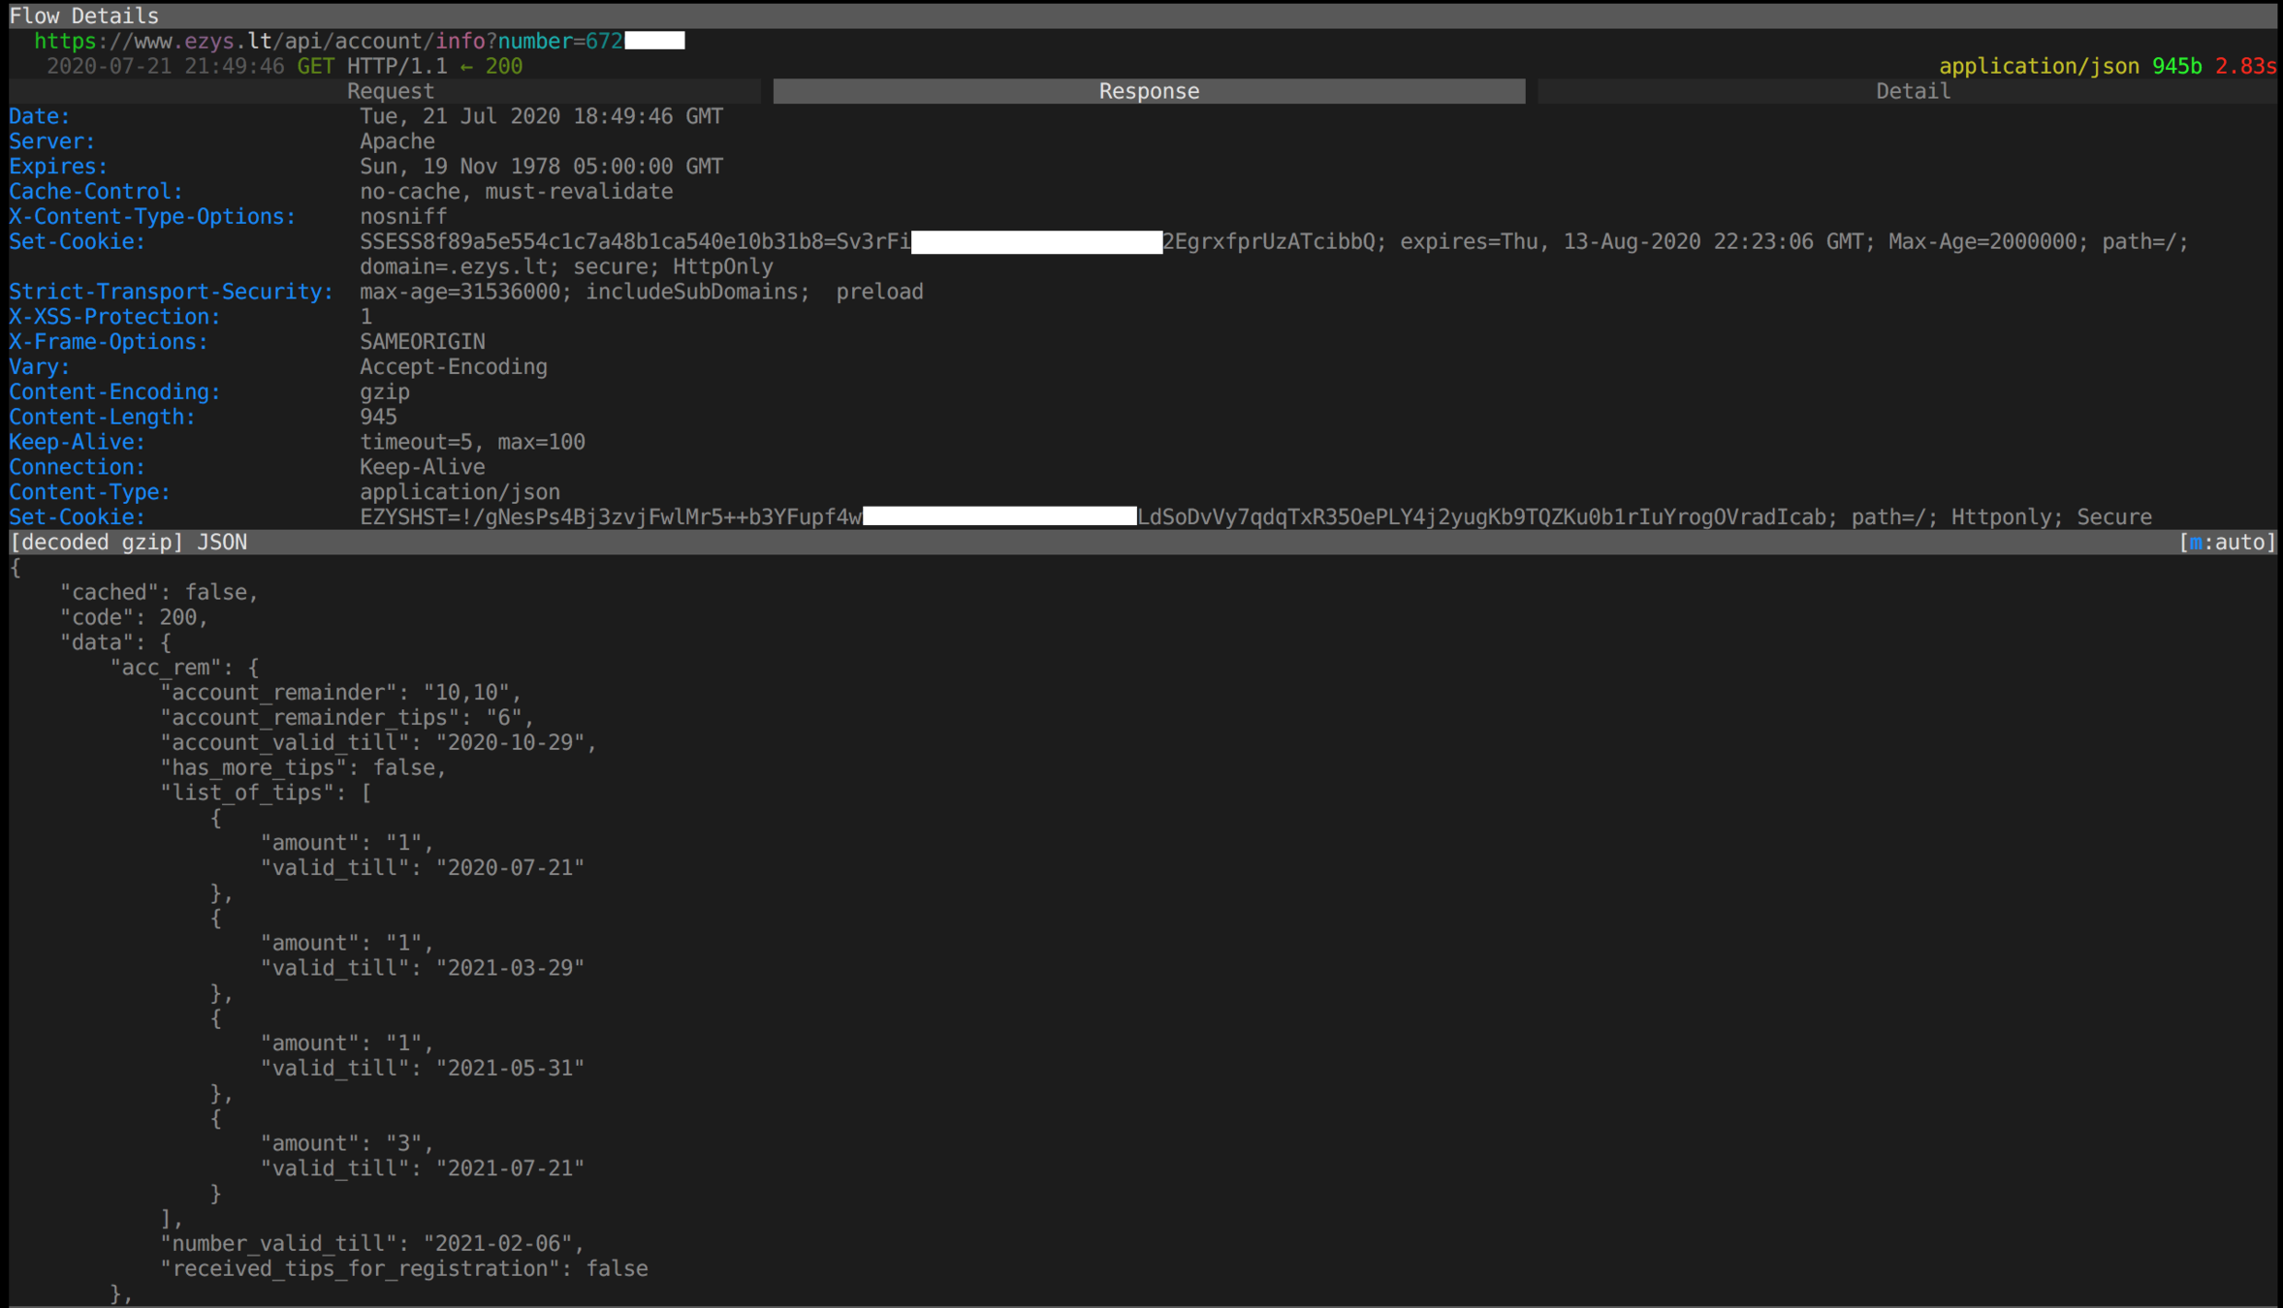Click the [m:auto] view mode indicator
The height and width of the screenshot is (1308, 2283).
[2227, 543]
